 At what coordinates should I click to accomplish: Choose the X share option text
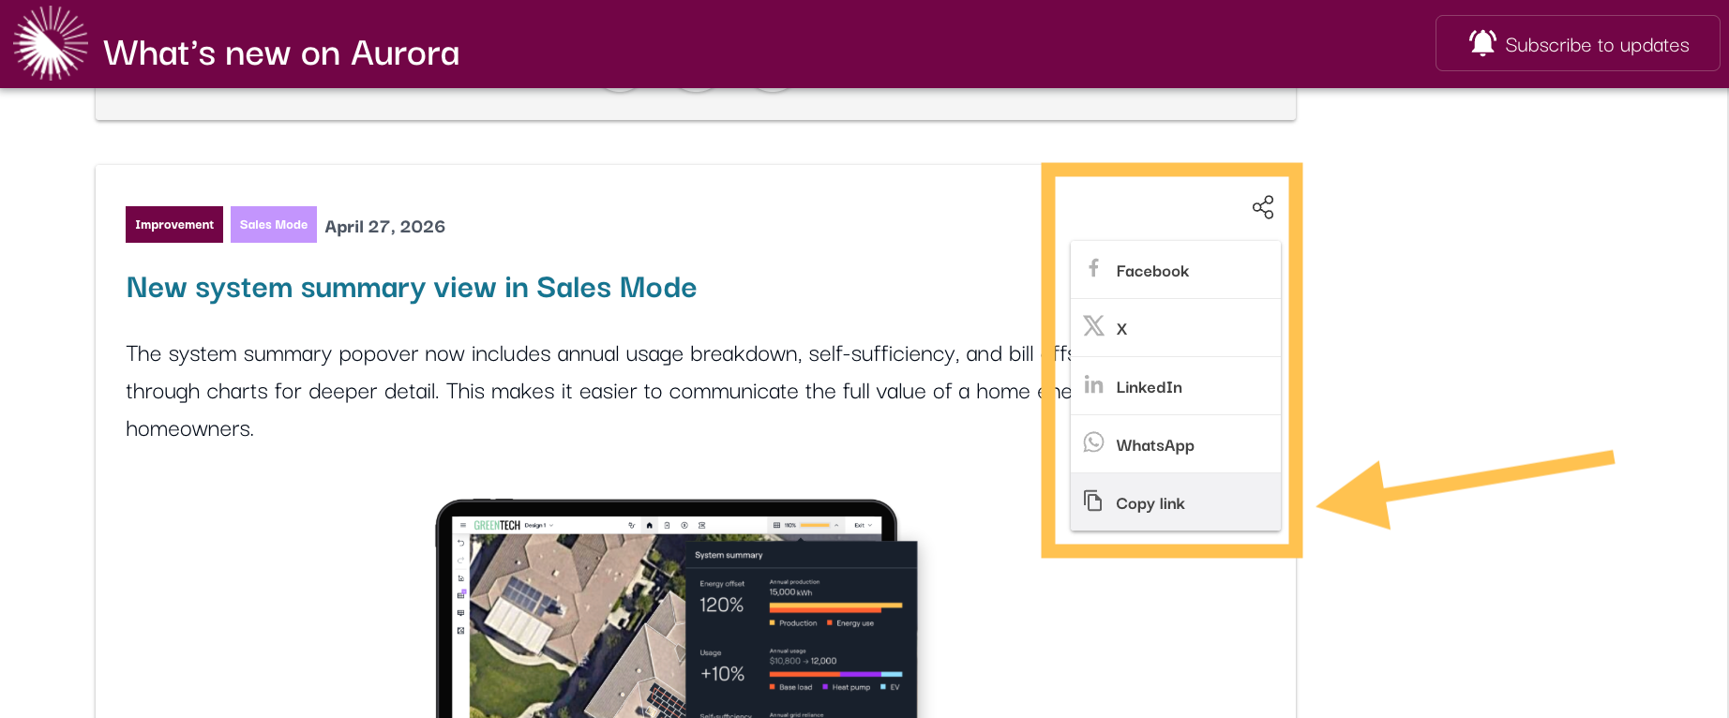point(1121,329)
